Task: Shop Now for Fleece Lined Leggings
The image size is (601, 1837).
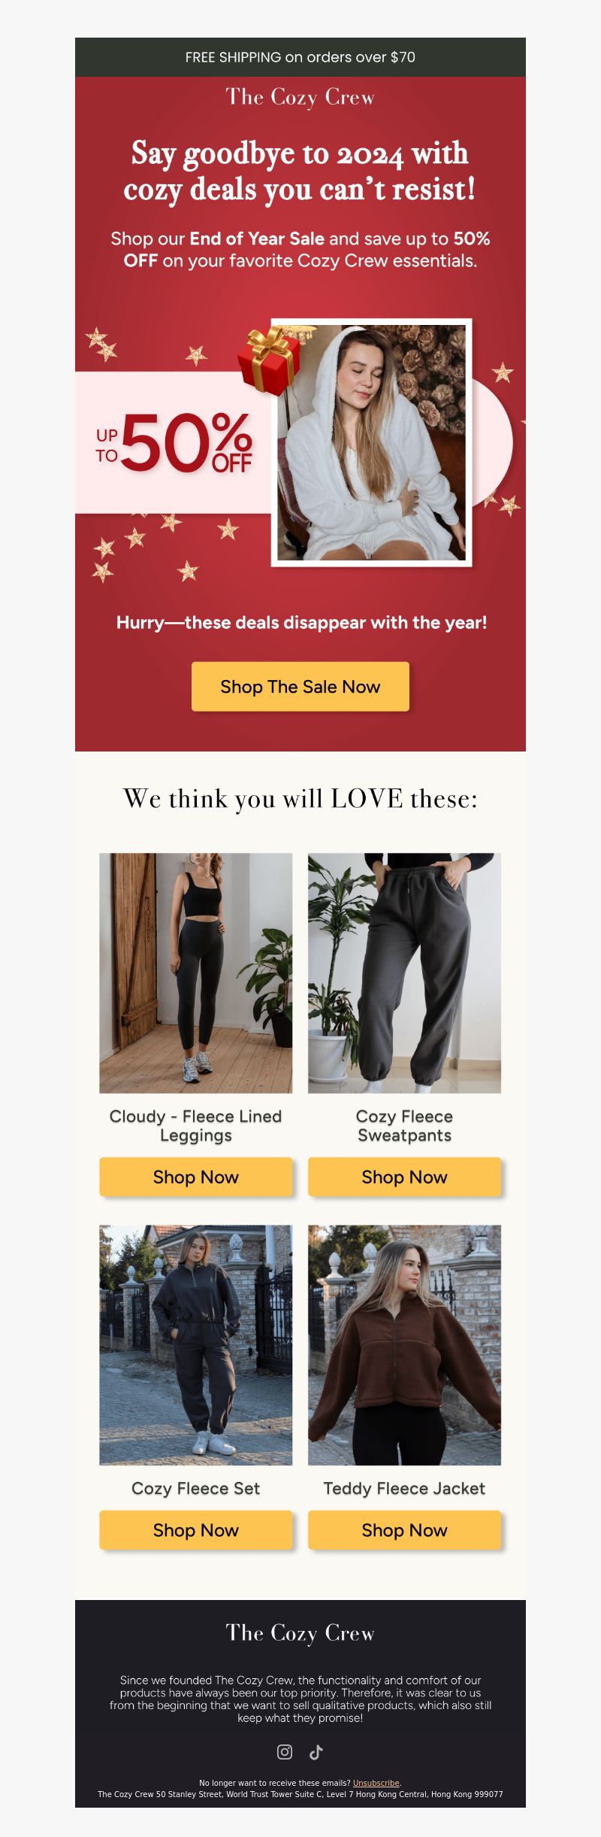Action: coord(196,1177)
